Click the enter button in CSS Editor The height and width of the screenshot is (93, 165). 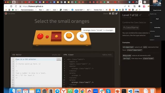point(59,59)
